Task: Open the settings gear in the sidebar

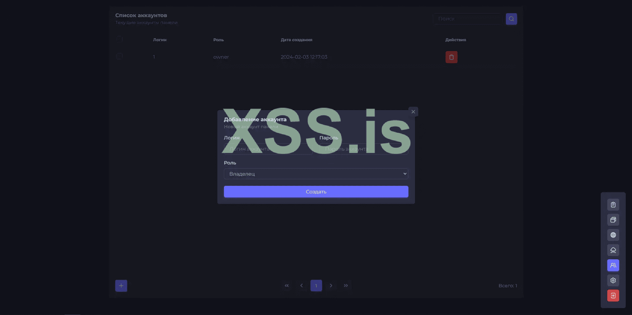Action: [613, 280]
